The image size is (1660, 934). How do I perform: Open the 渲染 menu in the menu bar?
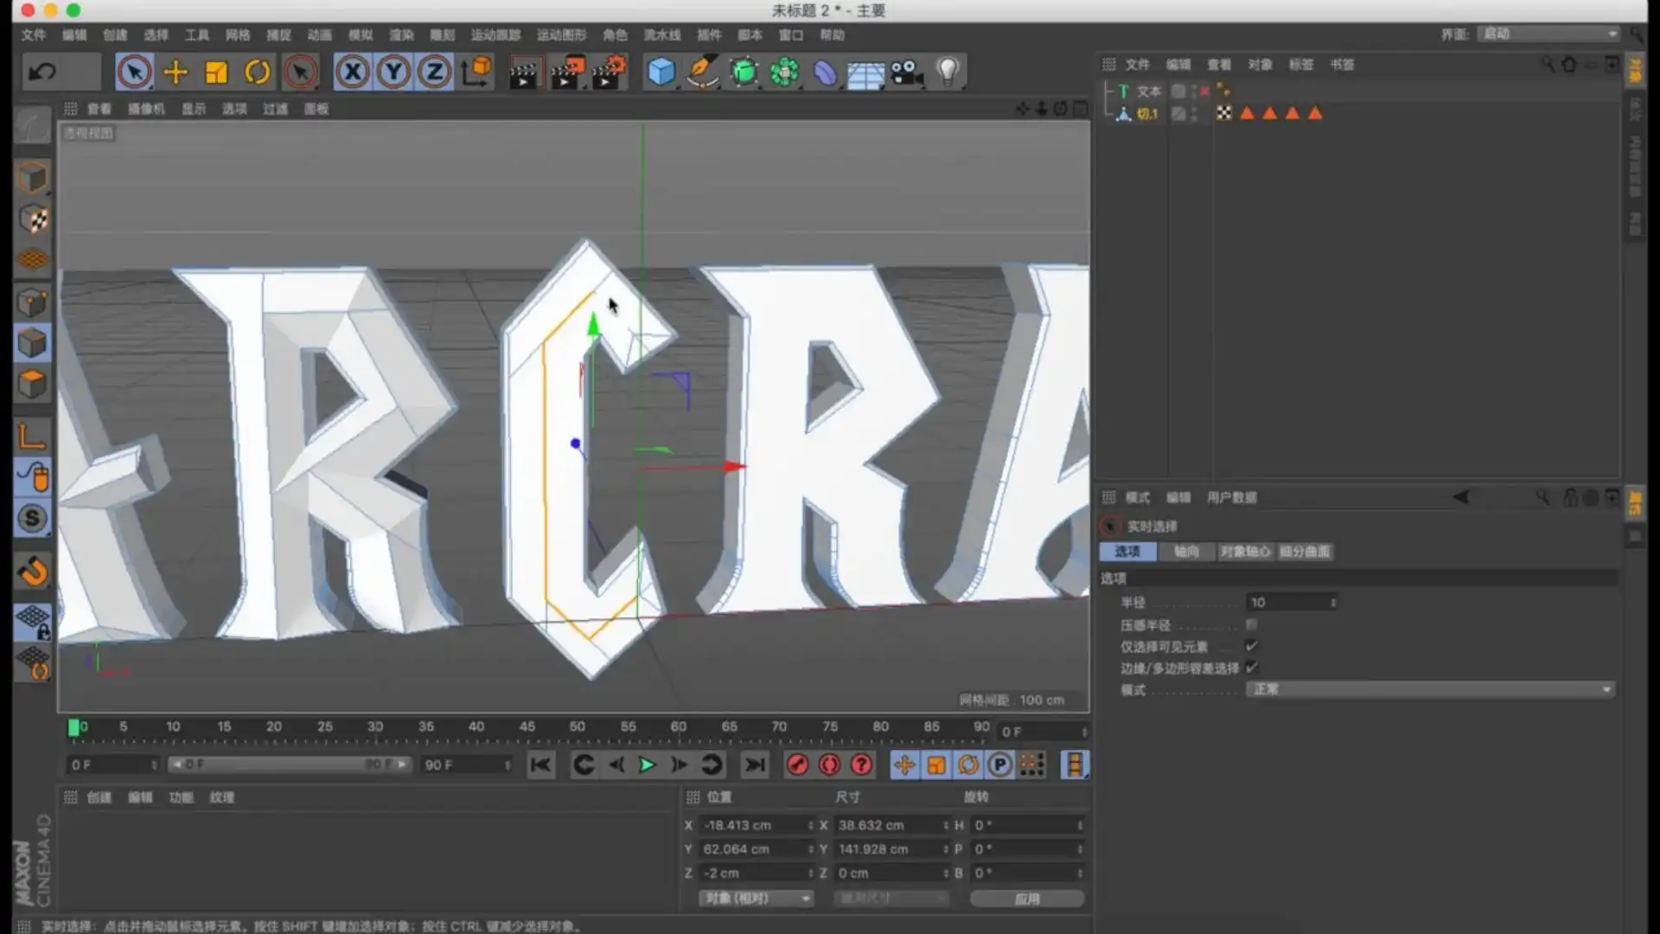pyautogui.click(x=403, y=35)
